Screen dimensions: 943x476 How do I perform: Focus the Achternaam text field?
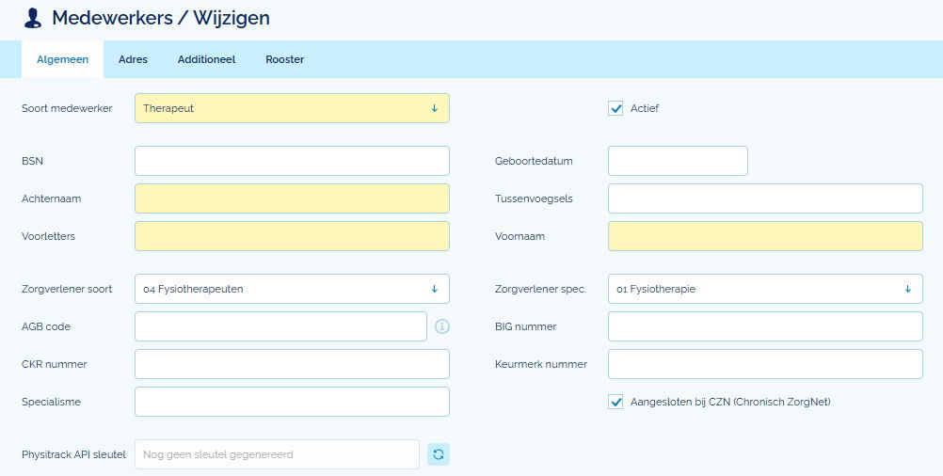point(292,198)
